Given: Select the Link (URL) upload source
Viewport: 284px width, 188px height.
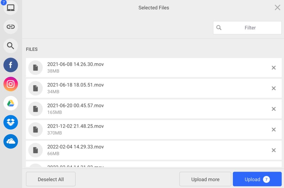Looking at the screenshot, I should point(11,27).
